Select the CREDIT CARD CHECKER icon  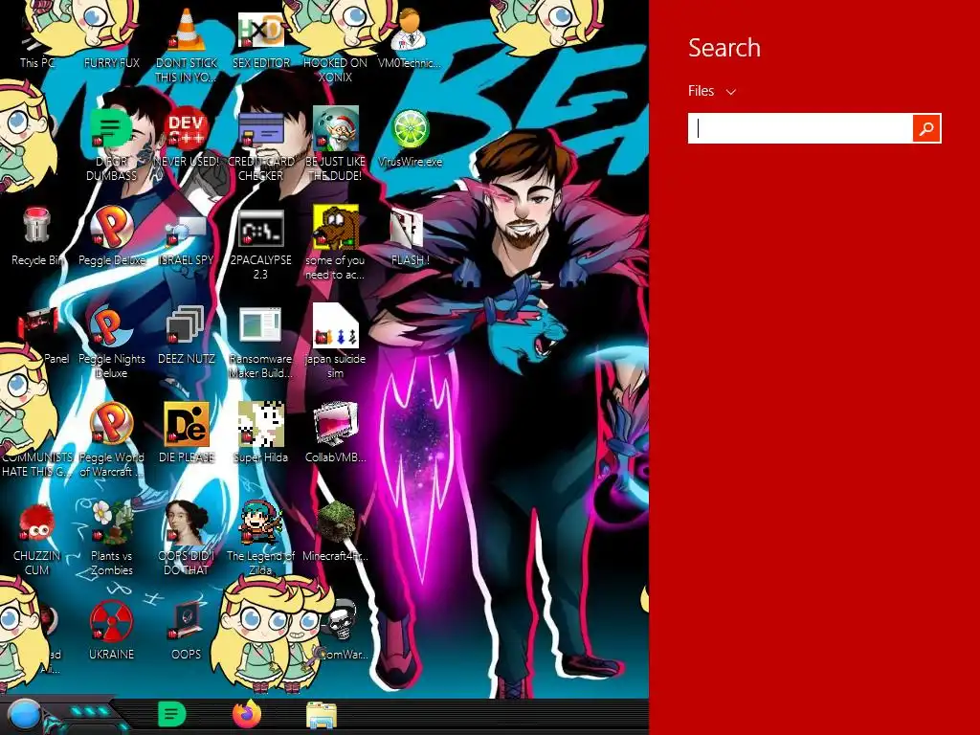tap(261, 145)
